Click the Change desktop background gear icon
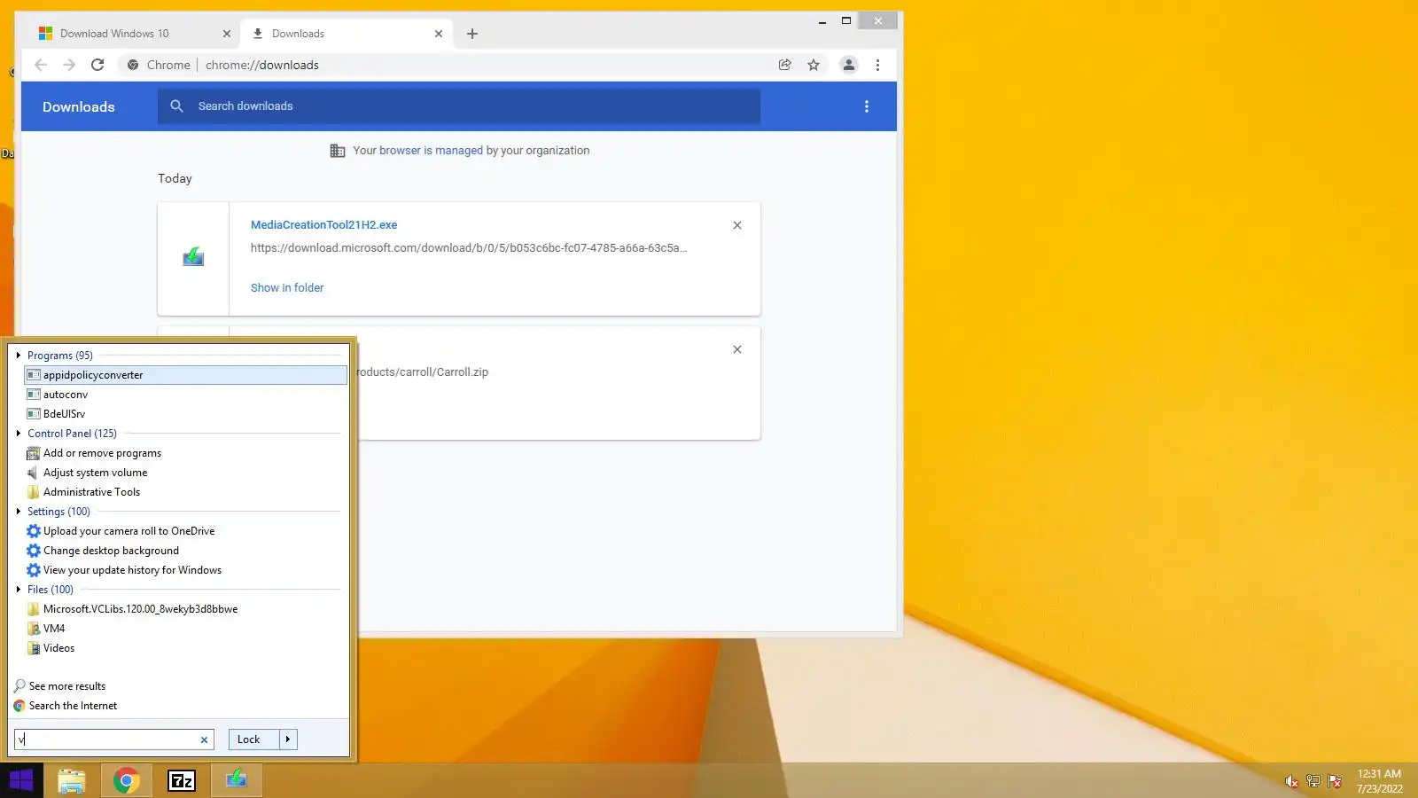Screen dimensions: 1418x798 34,551
